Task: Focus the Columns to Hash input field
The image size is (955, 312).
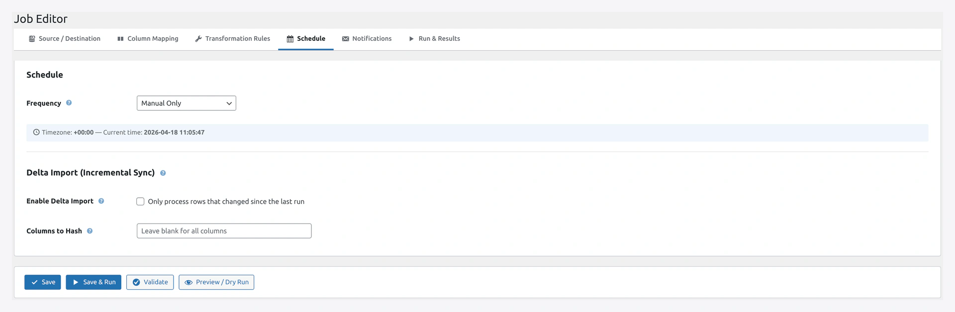Action: [x=224, y=231]
